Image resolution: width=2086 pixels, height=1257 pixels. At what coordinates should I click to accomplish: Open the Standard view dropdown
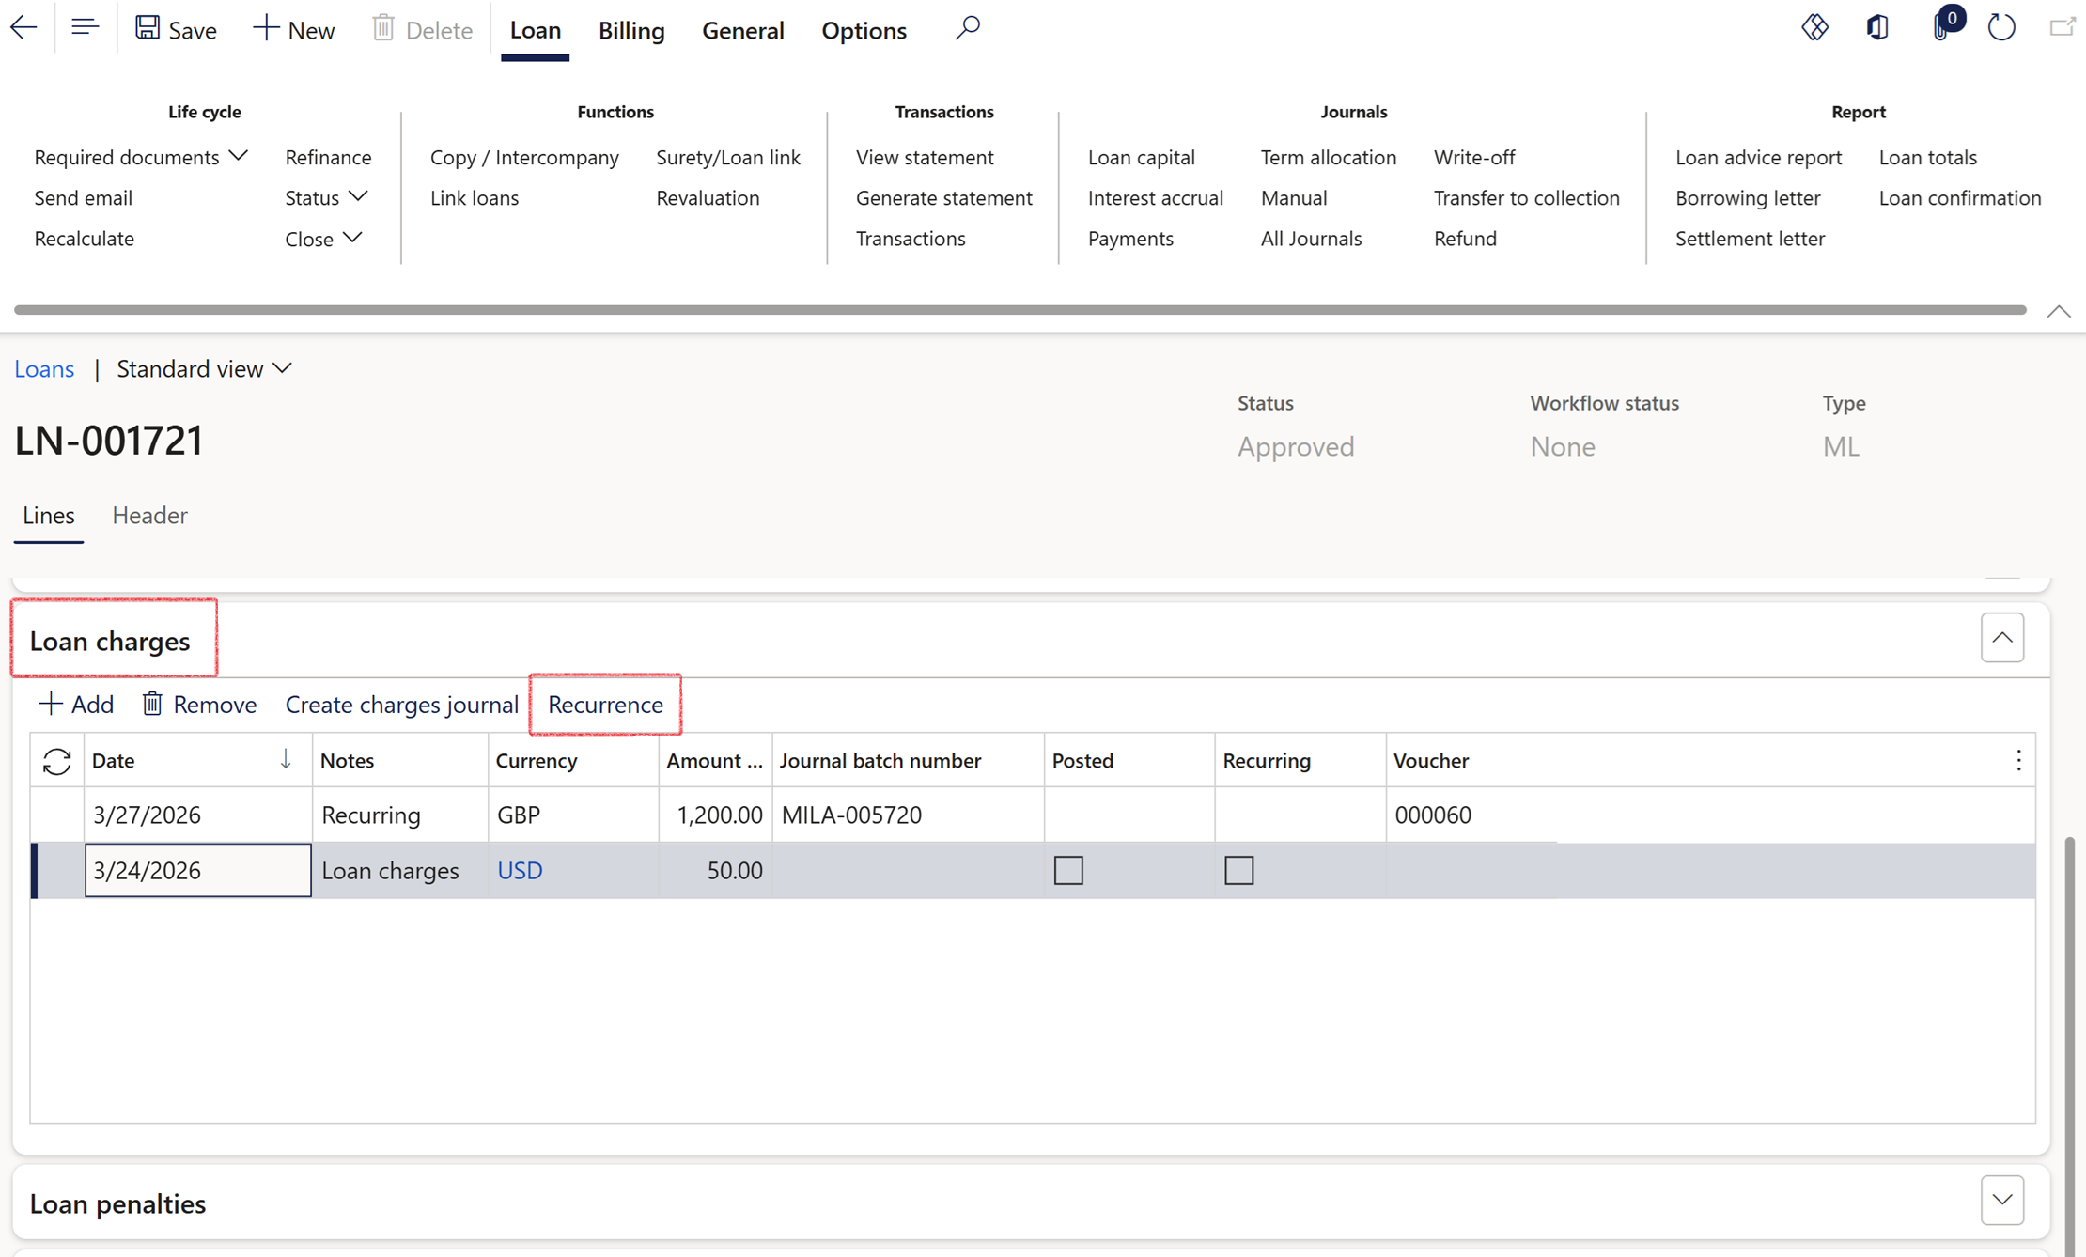(204, 369)
